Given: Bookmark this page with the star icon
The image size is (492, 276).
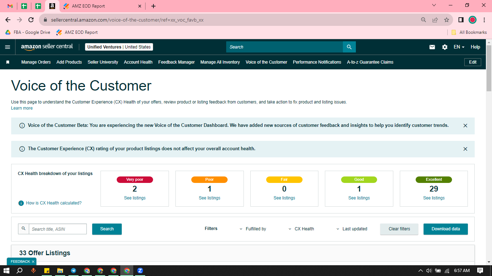Looking at the screenshot, I should [447, 20].
